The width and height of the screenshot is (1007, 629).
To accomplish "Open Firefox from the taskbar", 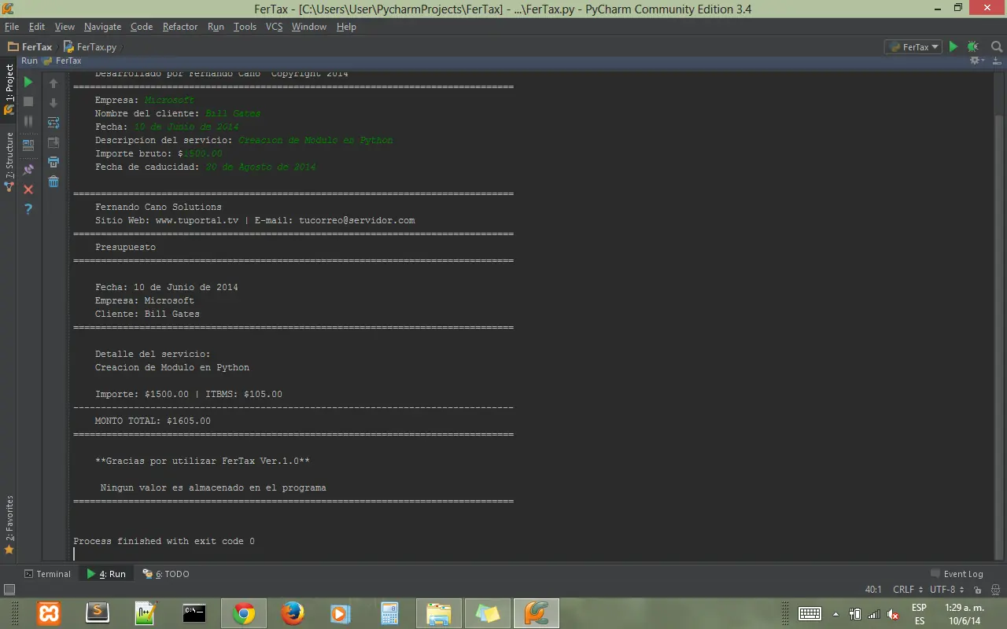I will pyautogui.click(x=293, y=612).
